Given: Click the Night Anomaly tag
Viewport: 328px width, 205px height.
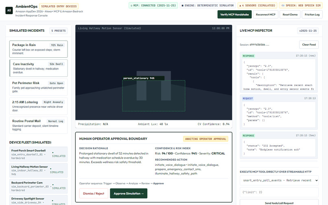Looking at the screenshot, I should (x=53, y=102).
